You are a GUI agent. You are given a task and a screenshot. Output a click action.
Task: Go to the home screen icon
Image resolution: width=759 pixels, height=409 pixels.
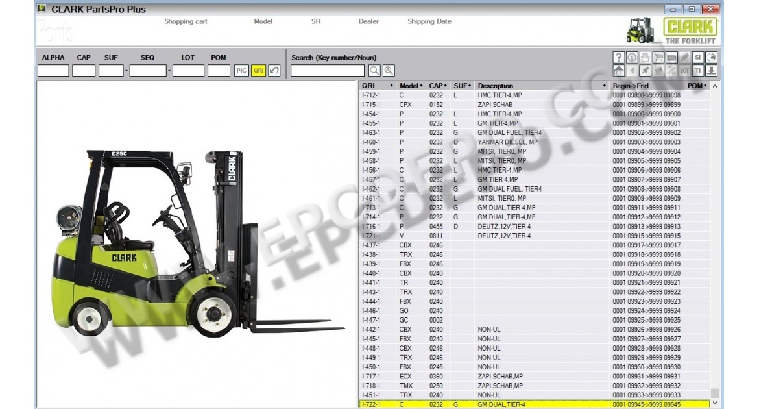[x=618, y=70]
